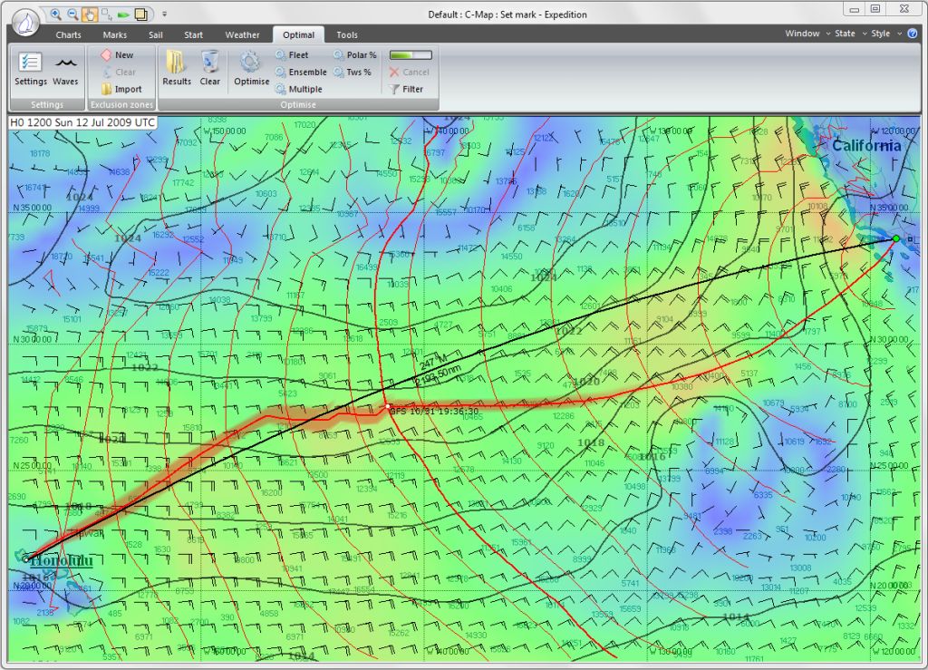Click the Clear trash bin icon
This screenshot has width=928, height=670.
tap(210, 68)
